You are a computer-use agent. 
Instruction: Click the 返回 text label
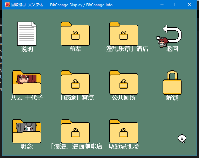pos(172,49)
